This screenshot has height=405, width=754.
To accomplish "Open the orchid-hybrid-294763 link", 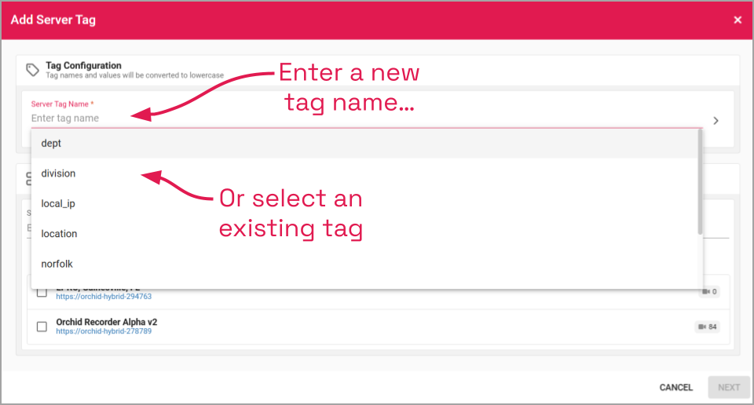I will pos(104,297).
